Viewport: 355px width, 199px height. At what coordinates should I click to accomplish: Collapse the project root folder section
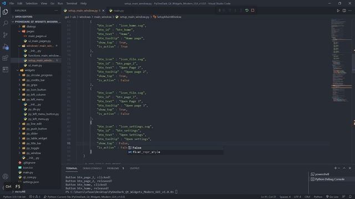click(36, 22)
